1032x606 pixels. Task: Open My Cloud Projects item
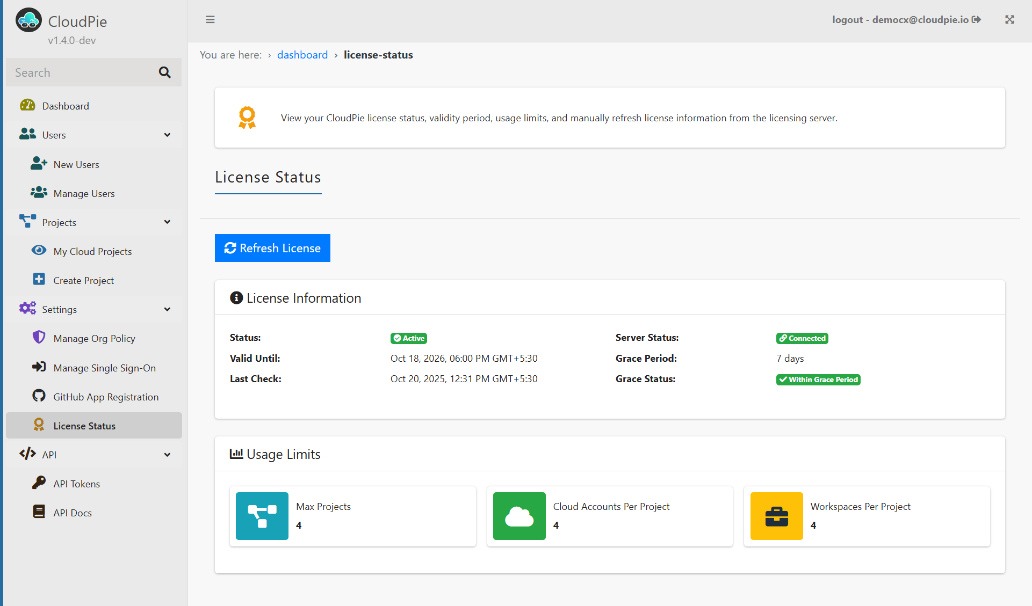[92, 252]
